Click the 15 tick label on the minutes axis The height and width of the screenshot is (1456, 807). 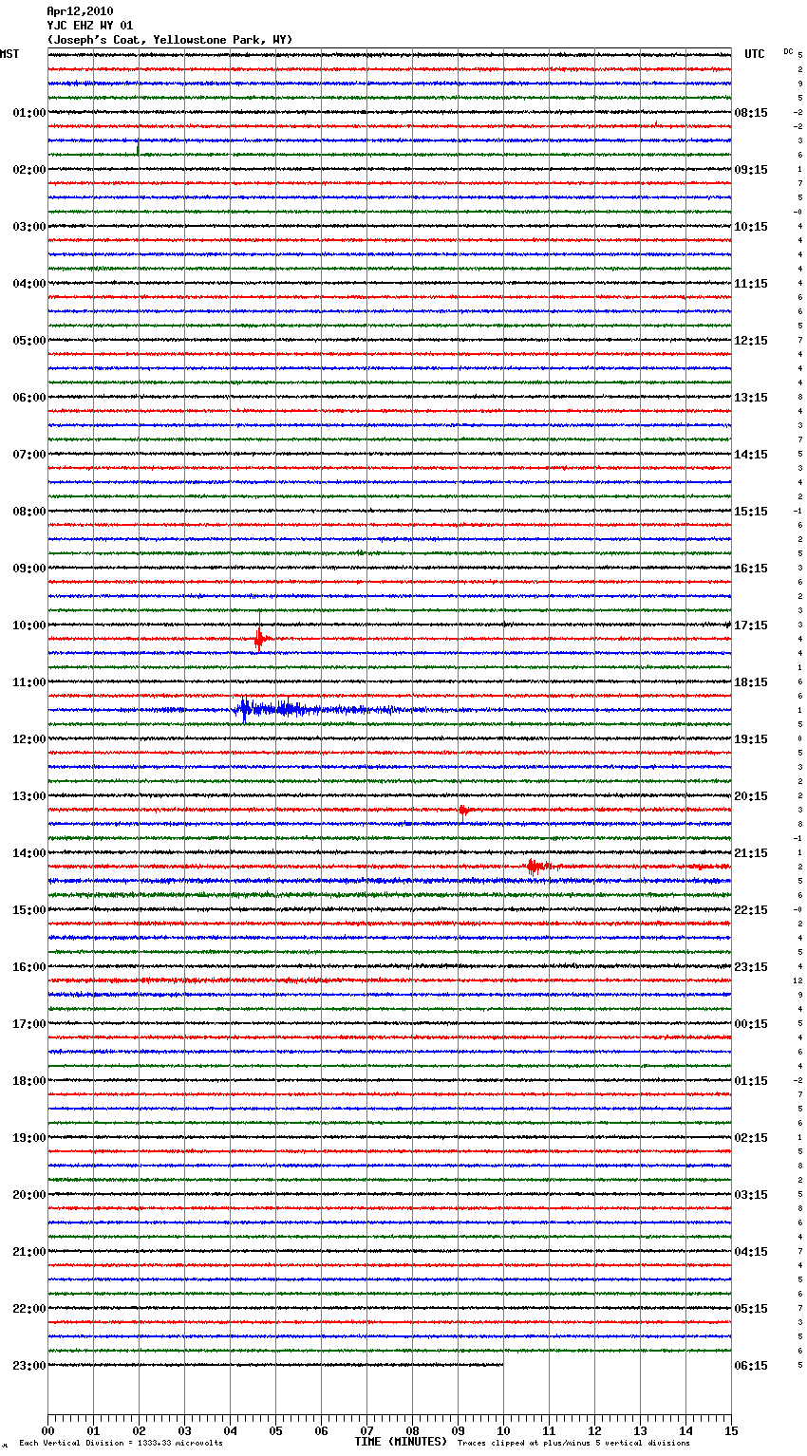coord(731,1430)
